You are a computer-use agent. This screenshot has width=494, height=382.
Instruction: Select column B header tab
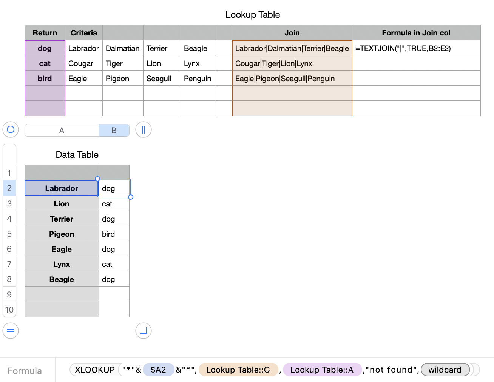114,131
